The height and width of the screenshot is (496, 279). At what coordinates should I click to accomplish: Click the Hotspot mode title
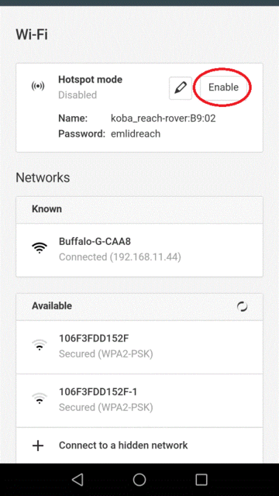point(90,79)
